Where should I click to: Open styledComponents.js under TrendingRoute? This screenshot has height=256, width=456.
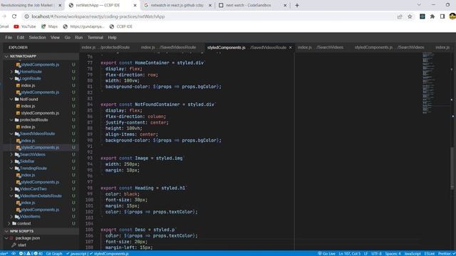(x=40, y=182)
